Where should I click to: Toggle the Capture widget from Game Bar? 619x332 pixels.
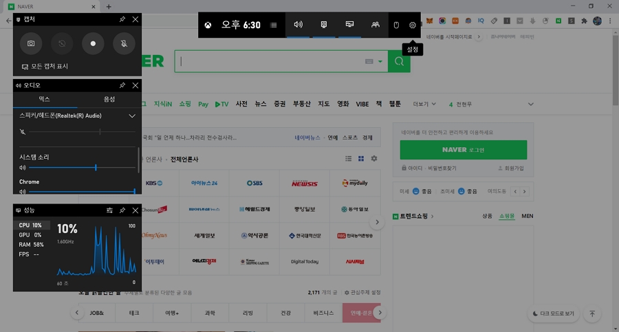[x=324, y=25]
